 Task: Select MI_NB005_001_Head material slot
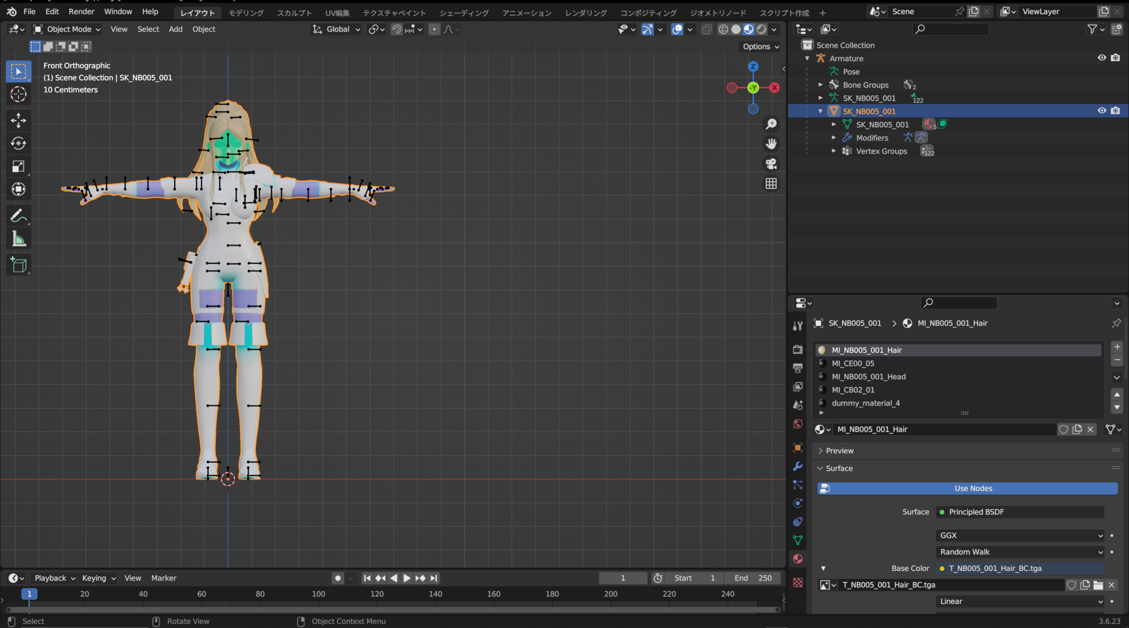(957, 377)
